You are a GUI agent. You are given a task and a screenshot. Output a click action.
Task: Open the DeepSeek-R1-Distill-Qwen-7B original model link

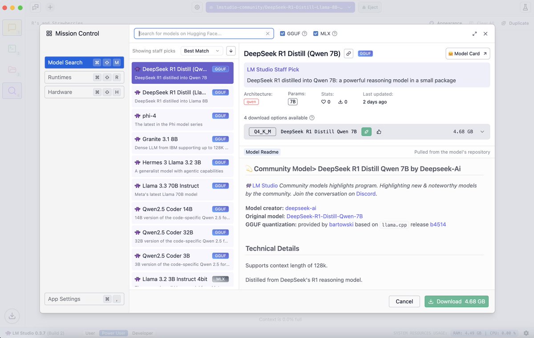[x=324, y=216]
